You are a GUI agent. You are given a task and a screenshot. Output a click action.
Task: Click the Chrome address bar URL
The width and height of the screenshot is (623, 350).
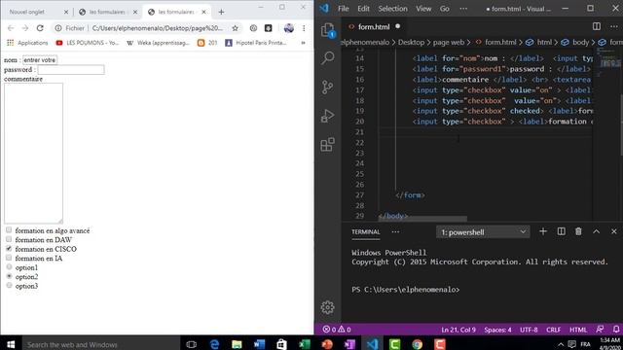tap(157, 28)
